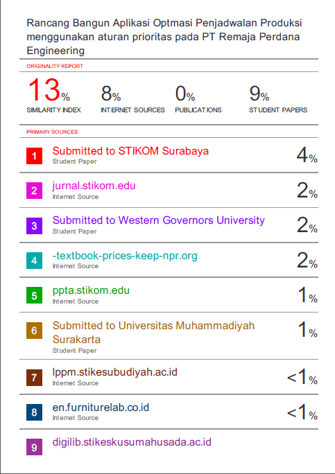The width and height of the screenshot is (335, 474).
Task: Click the green source number 5 badge
Action: [34, 295]
